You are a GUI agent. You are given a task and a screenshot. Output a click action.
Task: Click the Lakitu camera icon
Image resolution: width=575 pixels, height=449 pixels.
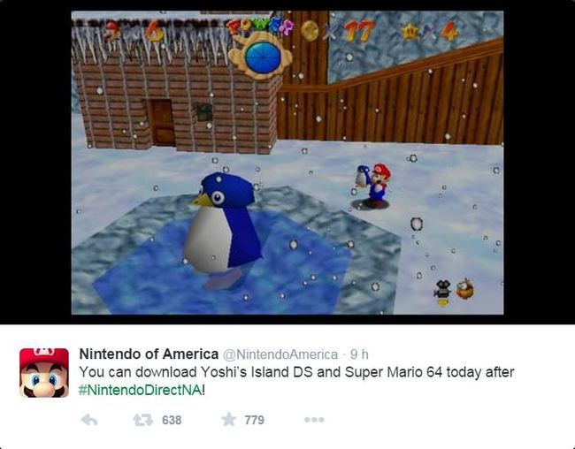[443, 293]
